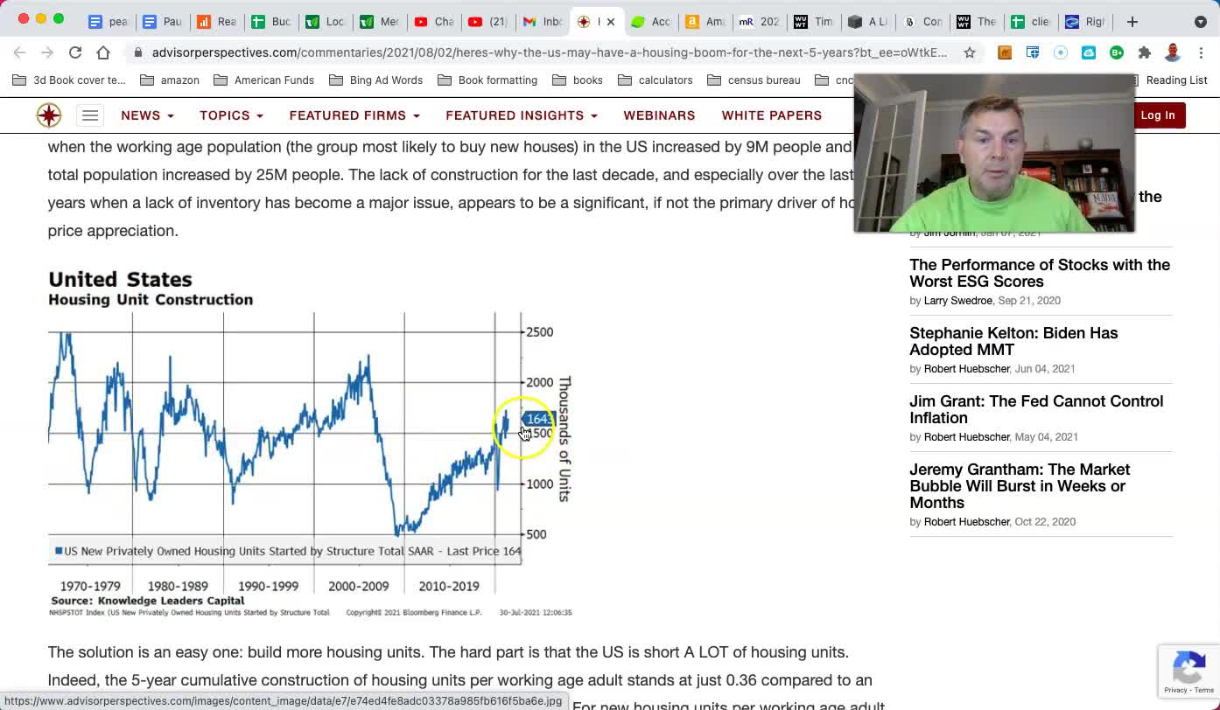Click the browser back arrow
Viewport: 1220px width, 710px height.
tap(19, 52)
